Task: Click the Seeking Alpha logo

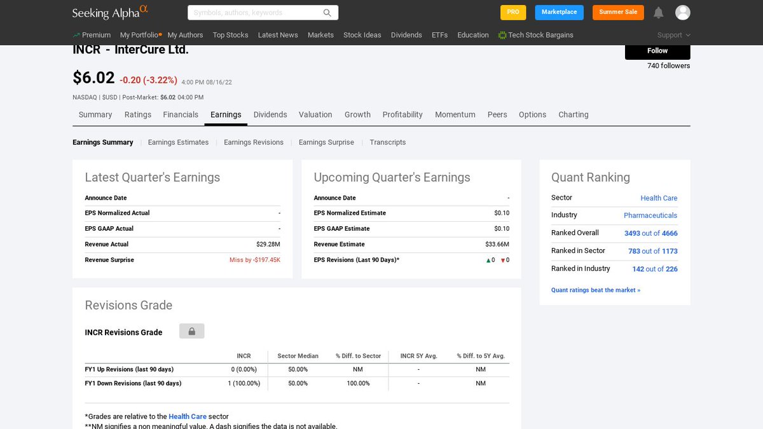Action: tap(110, 12)
